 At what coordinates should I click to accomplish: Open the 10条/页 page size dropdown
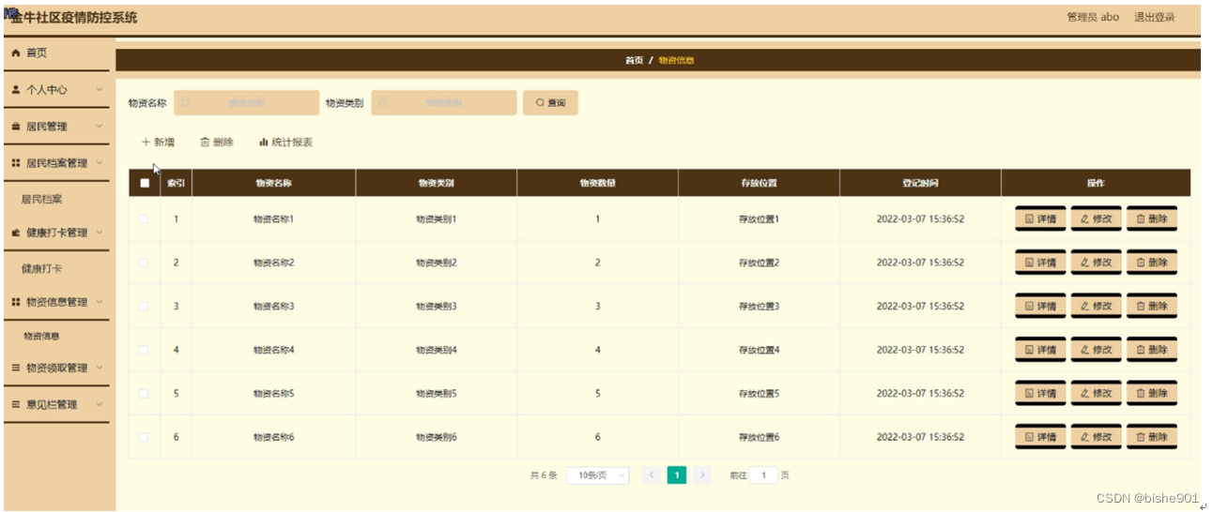tap(598, 475)
